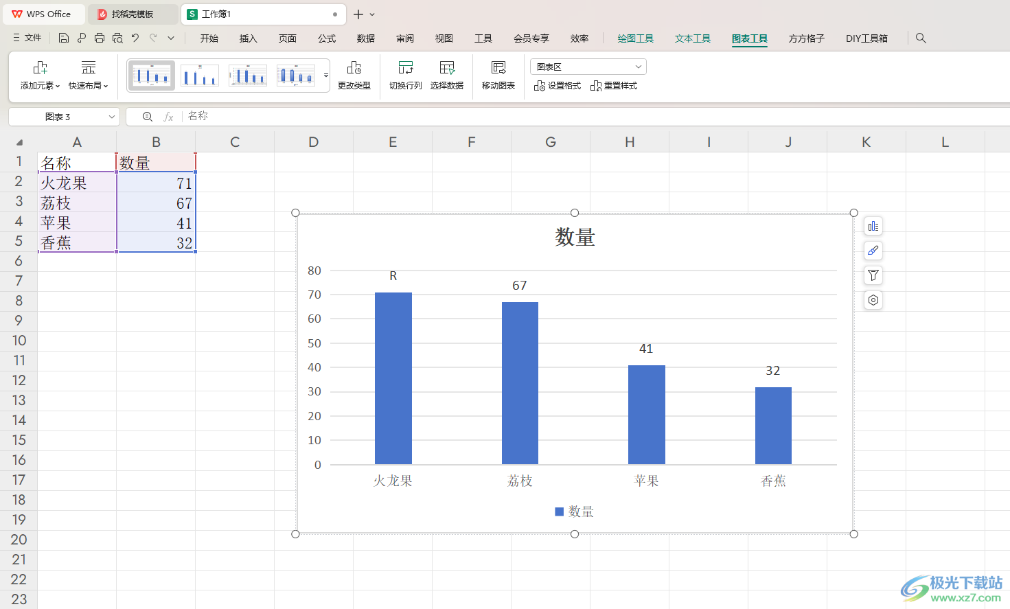Undo the last action

135,38
